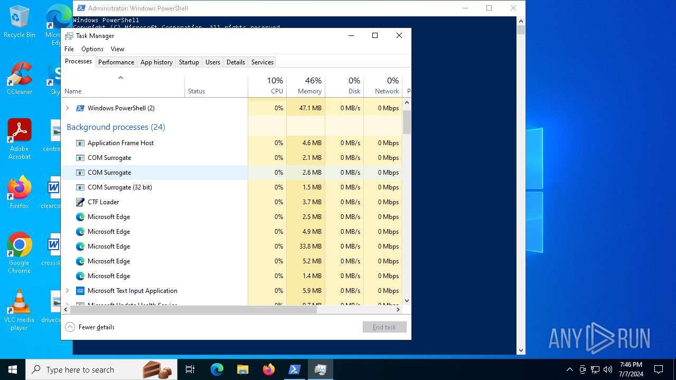Click the COM Surrogate (32 bit) icon
The width and height of the screenshot is (676, 380).
80,187
